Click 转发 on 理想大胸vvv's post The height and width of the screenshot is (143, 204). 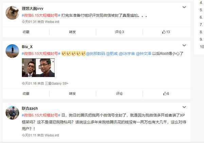72,32
